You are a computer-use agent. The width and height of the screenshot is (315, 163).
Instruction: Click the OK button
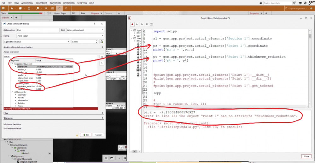(x=85, y=135)
